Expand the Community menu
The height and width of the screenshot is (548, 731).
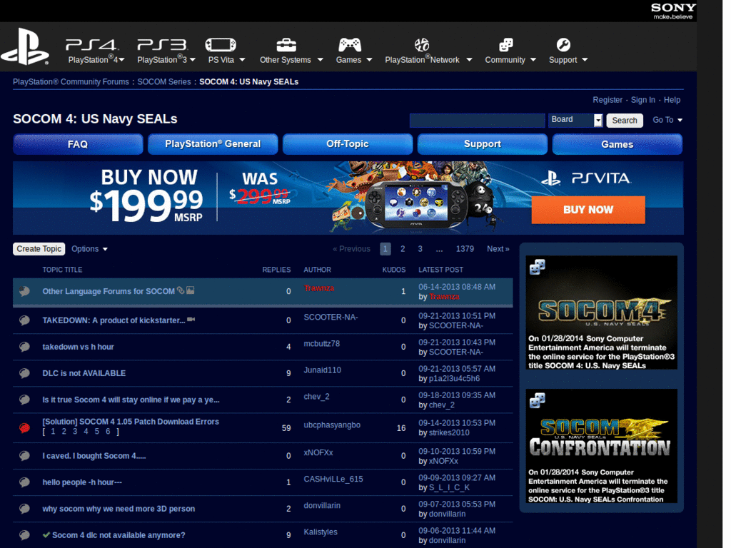point(533,60)
